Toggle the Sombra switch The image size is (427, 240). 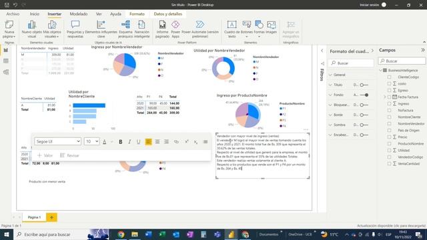coord(364,125)
